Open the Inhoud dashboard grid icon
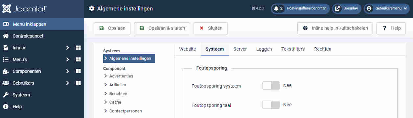The image size is (413, 118). pos(78,48)
